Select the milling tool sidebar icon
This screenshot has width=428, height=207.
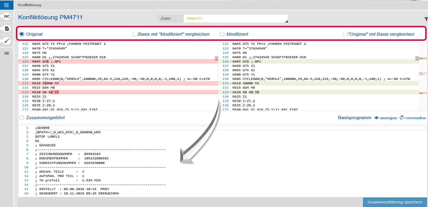[7, 41]
